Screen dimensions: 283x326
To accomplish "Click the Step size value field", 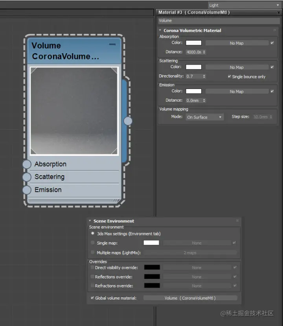I will point(261,117).
